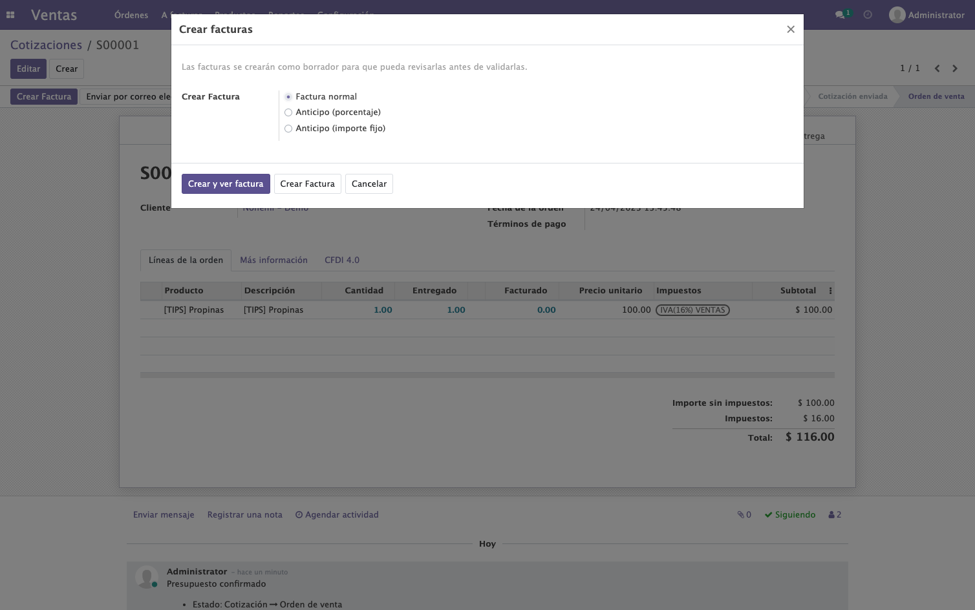
Task: Cancel the invoice creation dialog
Action: click(x=369, y=184)
